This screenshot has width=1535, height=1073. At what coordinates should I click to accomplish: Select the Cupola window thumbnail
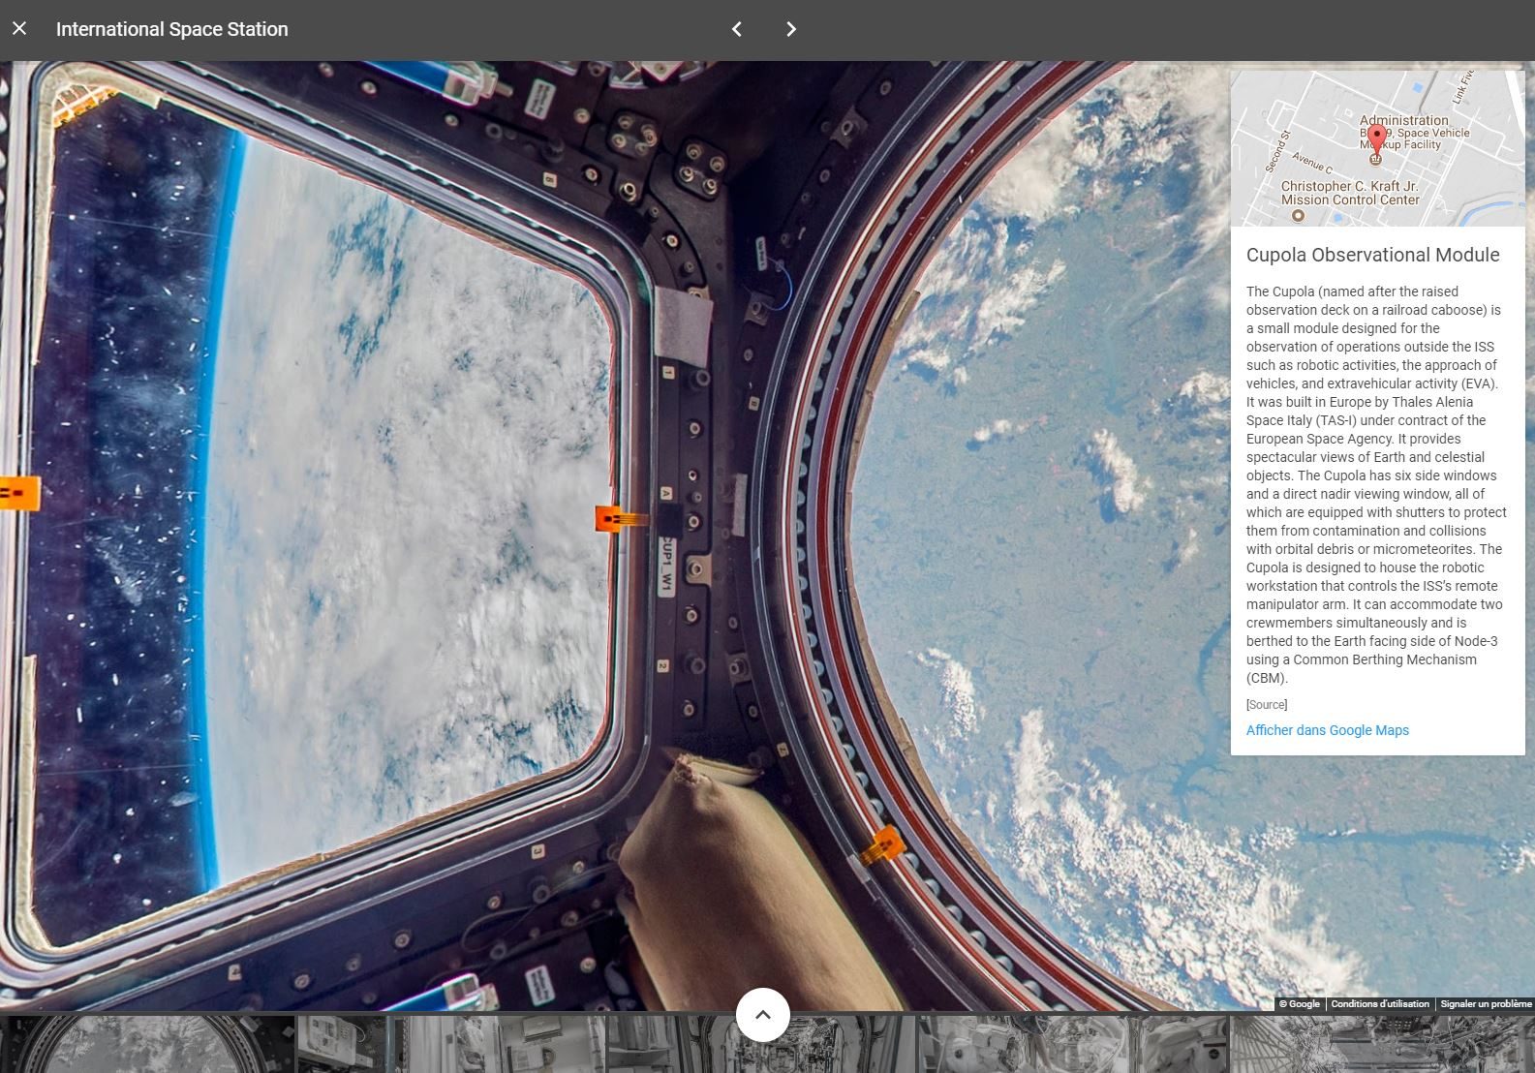(147, 1044)
